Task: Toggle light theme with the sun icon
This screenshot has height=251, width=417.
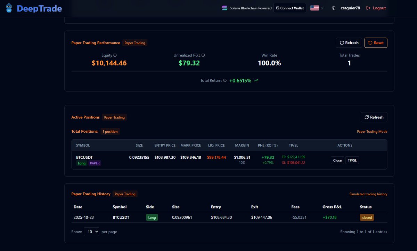Action: (333, 8)
